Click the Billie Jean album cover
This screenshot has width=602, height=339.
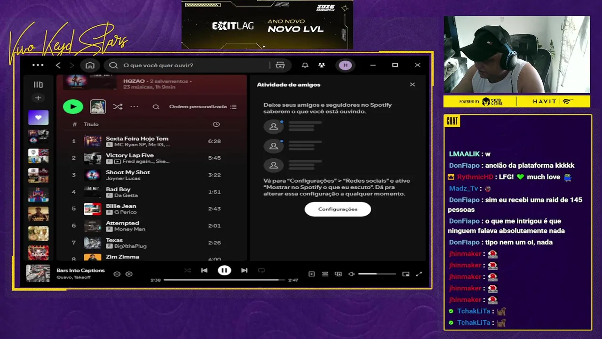pyautogui.click(x=93, y=209)
